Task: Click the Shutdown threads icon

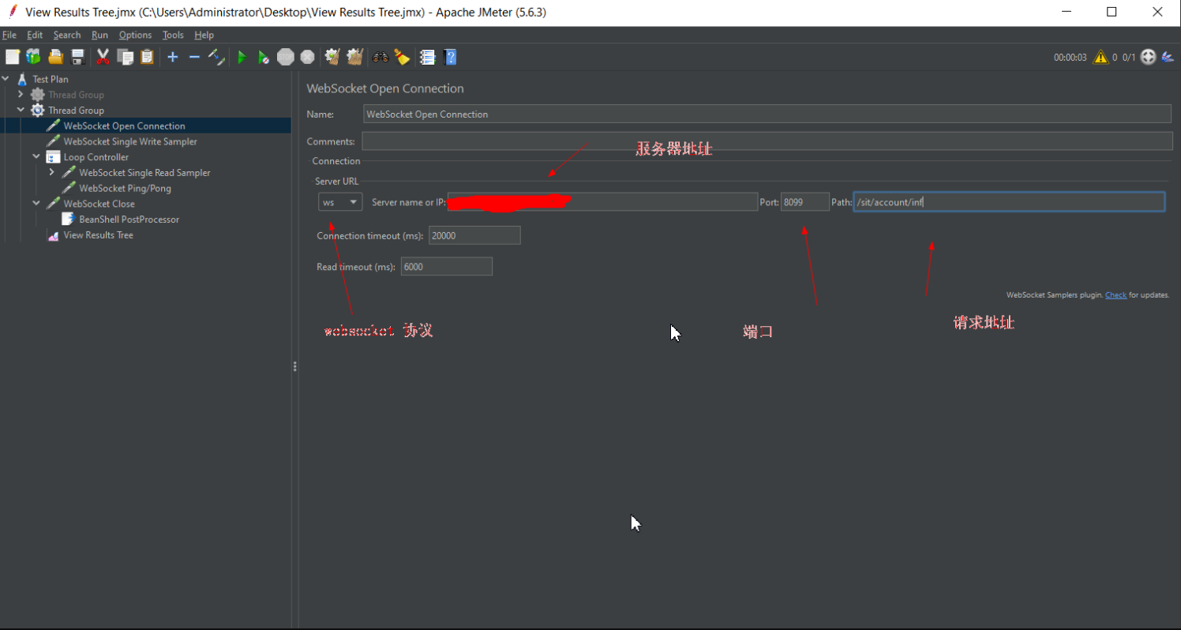Action: coord(307,57)
